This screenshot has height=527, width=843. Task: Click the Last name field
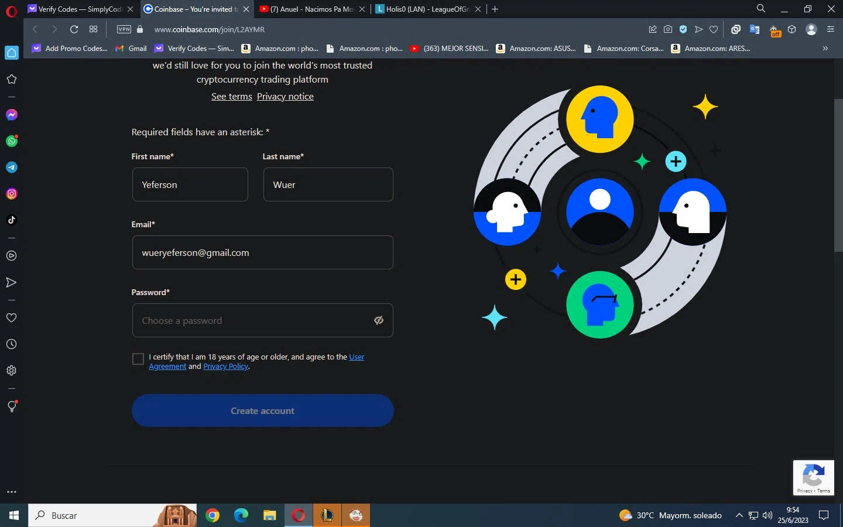(328, 184)
